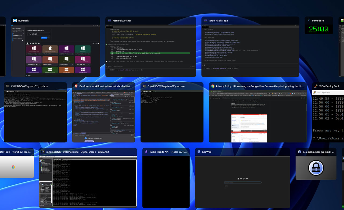
Task: Select the FastToolSwitcher window preview
Action: coord(150,51)
